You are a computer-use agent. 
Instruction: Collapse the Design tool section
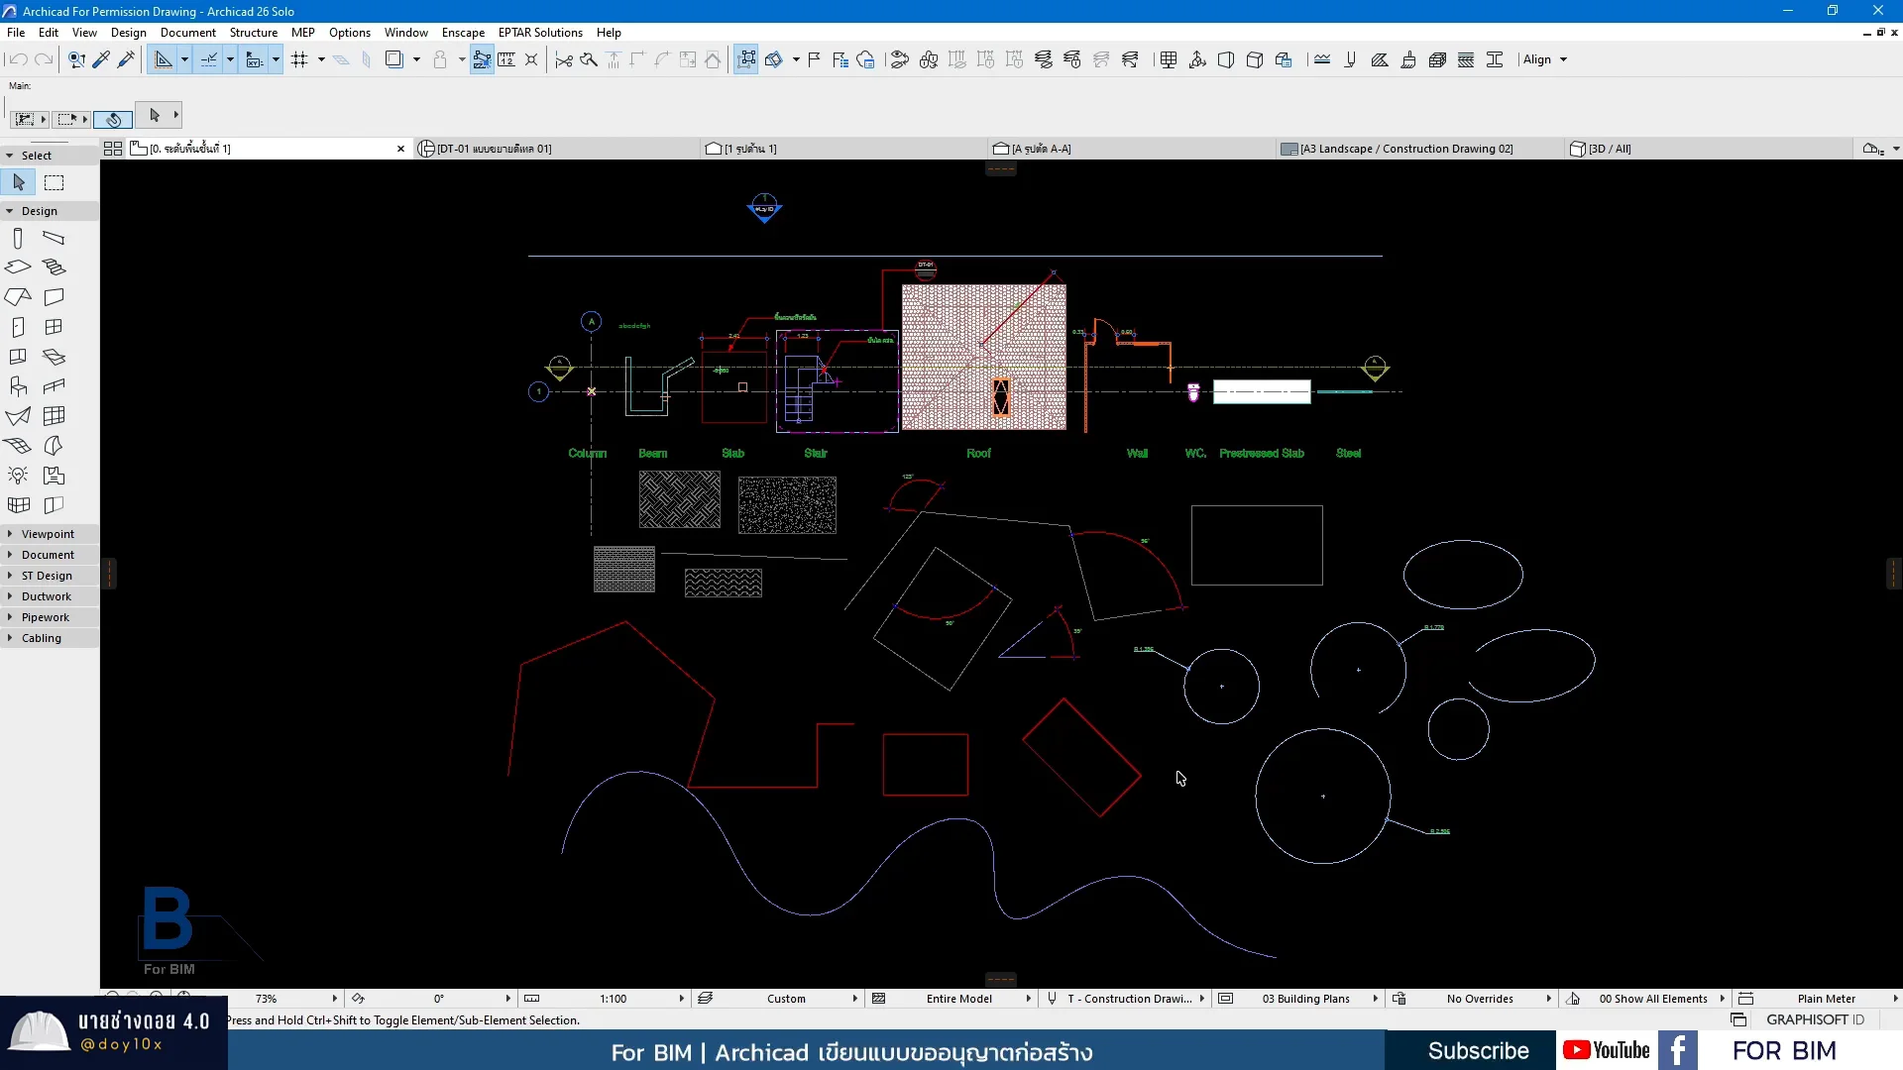click(10, 210)
